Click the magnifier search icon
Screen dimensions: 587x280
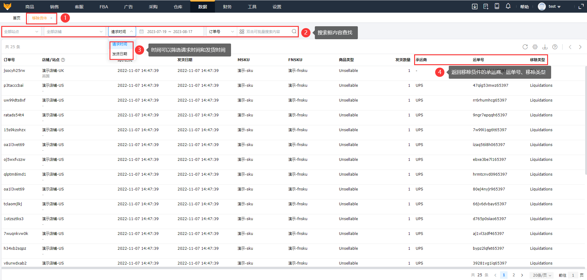click(294, 31)
